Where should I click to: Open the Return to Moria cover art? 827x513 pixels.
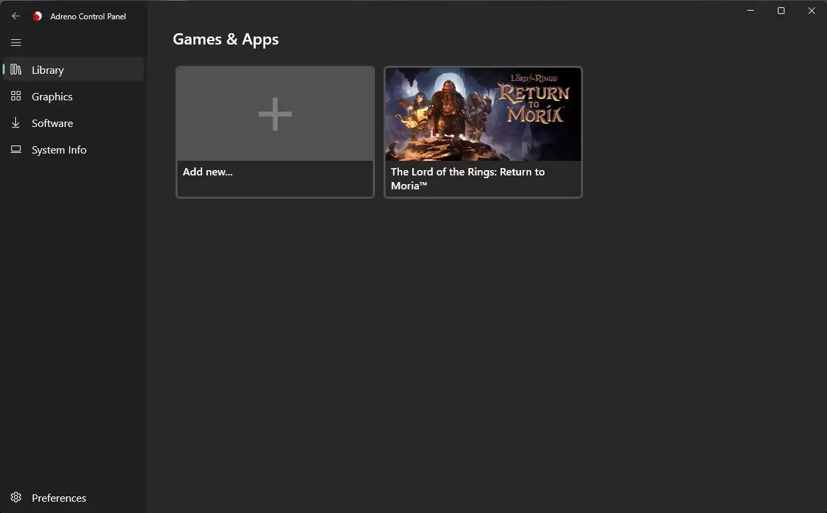tap(483, 114)
